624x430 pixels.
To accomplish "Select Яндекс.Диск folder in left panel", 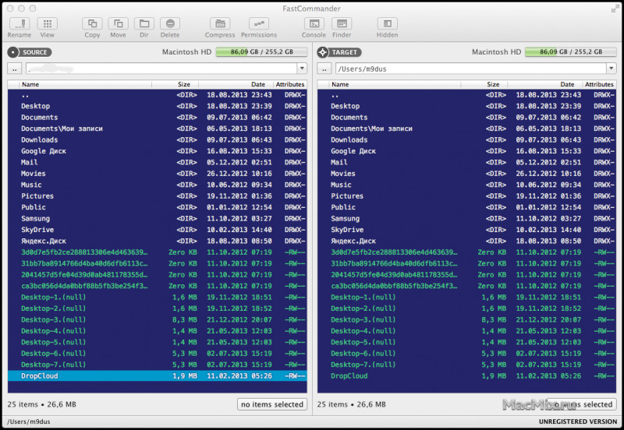I will [158, 241].
